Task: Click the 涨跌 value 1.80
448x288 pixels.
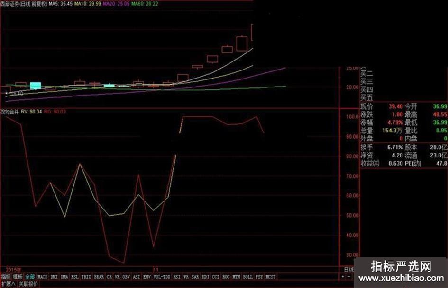Action: coord(397,114)
